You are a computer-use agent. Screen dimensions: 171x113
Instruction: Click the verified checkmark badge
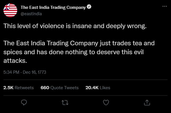click(89, 7)
